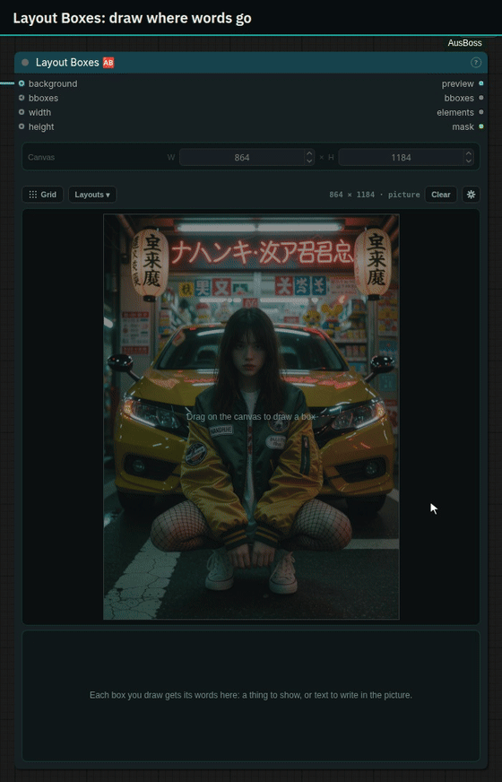Image resolution: width=502 pixels, height=782 pixels.
Task: Click the elements output socket
Action: (x=481, y=112)
